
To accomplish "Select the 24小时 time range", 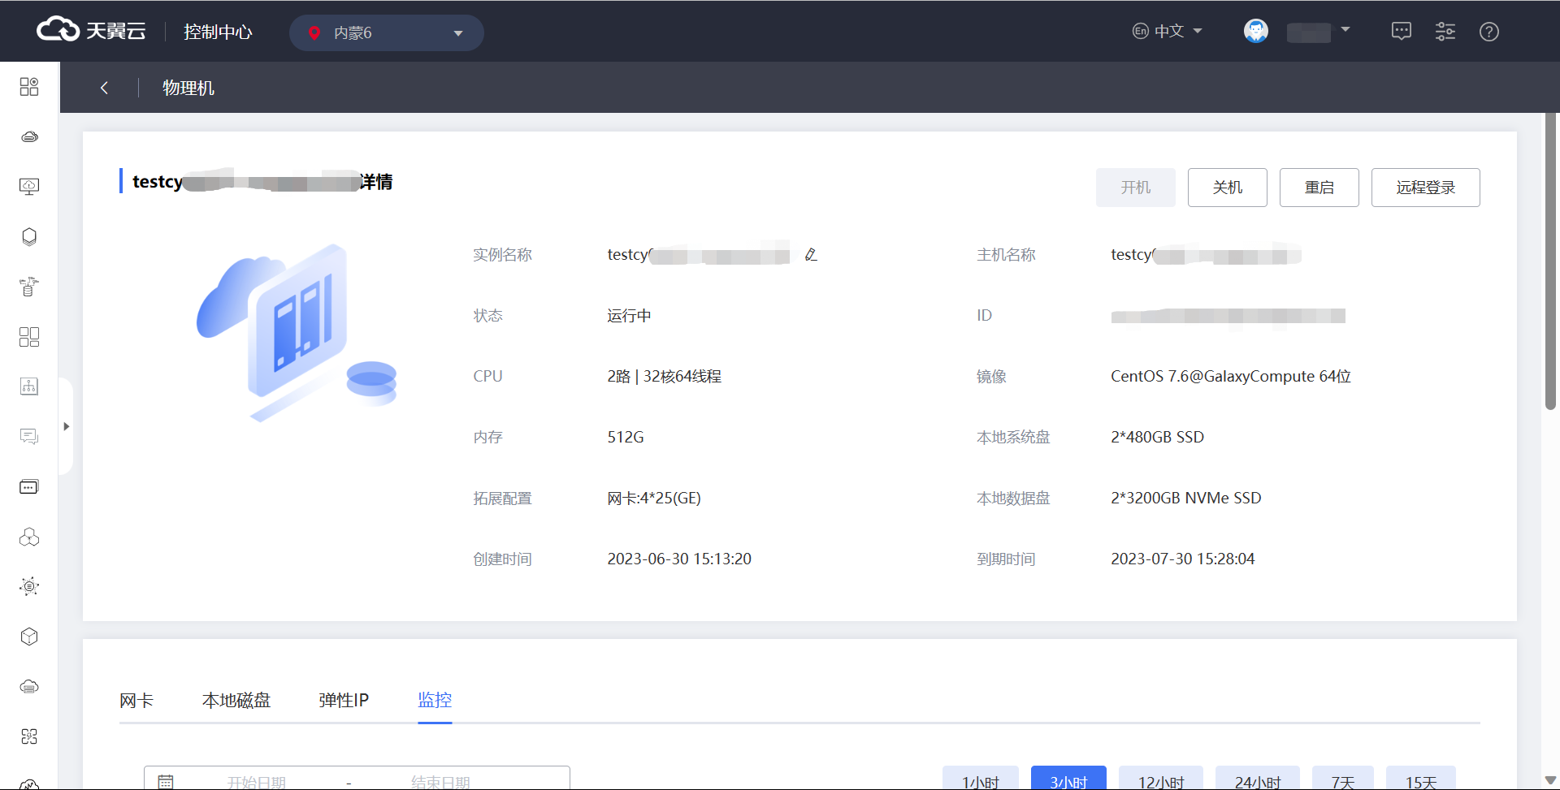I will (x=1257, y=781).
